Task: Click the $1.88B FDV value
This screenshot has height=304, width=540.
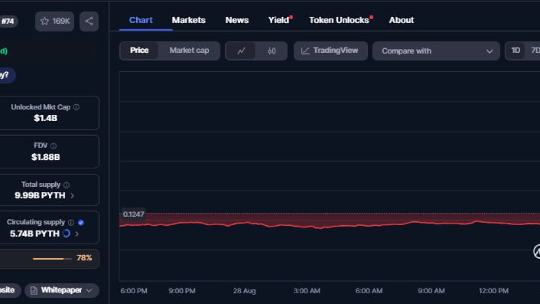Action: (46, 157)
